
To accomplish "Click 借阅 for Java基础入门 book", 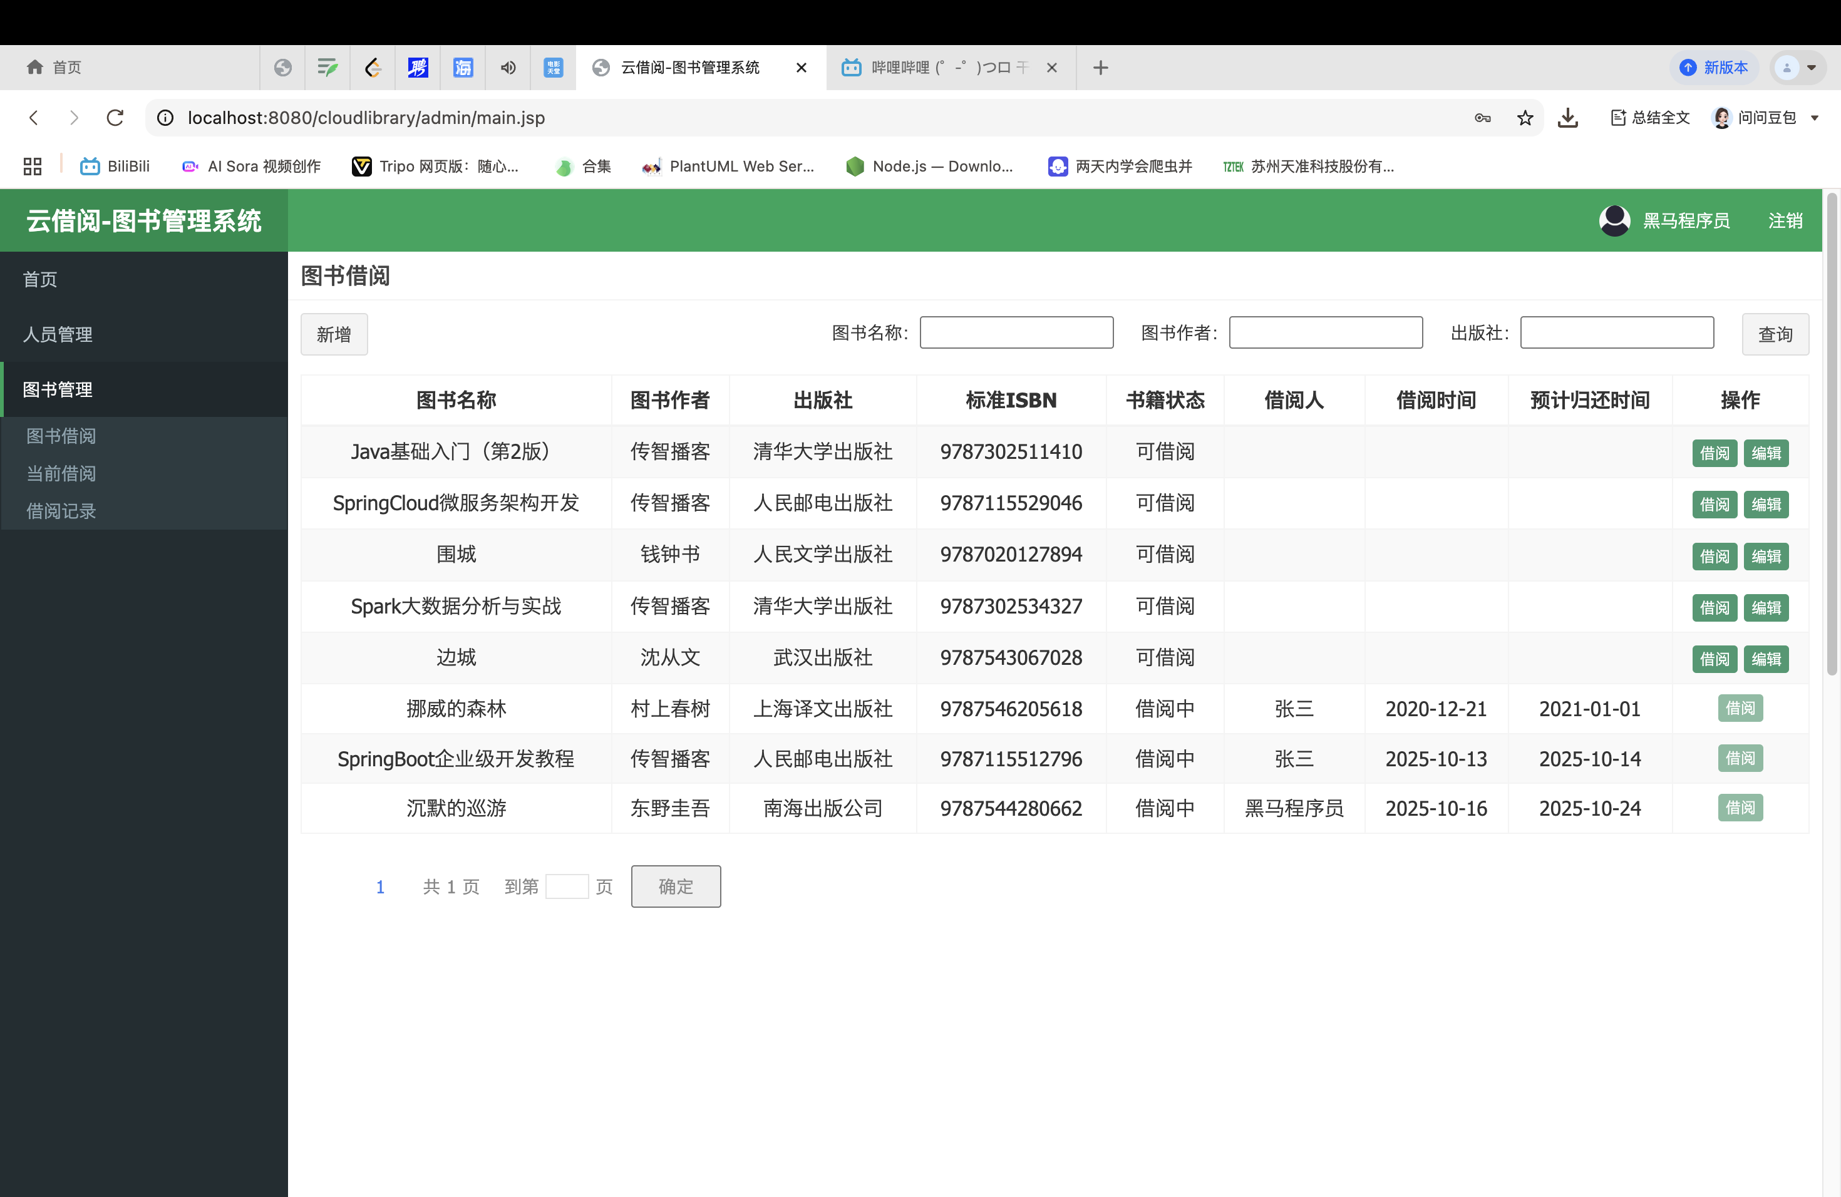I will pyautogui.click(x=1714, y=453).
